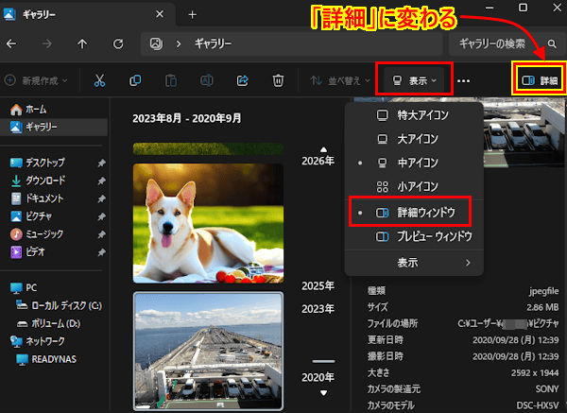
Task: Open ボリューム (D:) drive
Action: 48,323
